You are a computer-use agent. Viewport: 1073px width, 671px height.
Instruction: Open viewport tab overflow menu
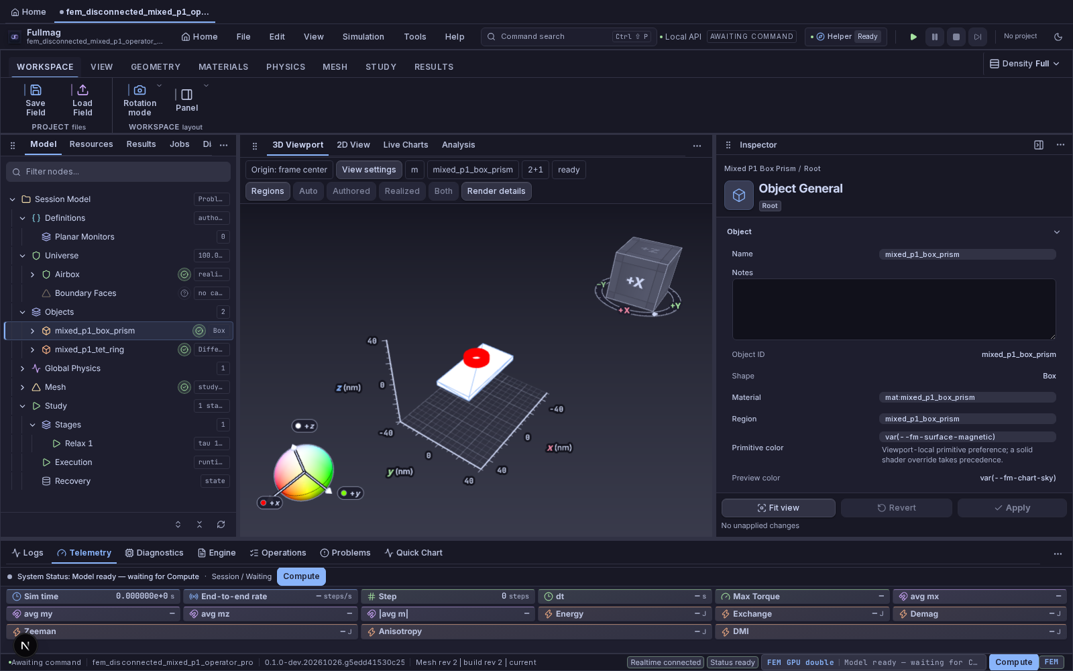coord(697,146)
